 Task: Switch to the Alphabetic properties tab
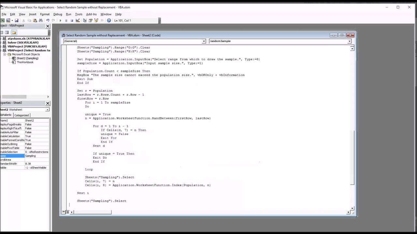click(6, 115)
